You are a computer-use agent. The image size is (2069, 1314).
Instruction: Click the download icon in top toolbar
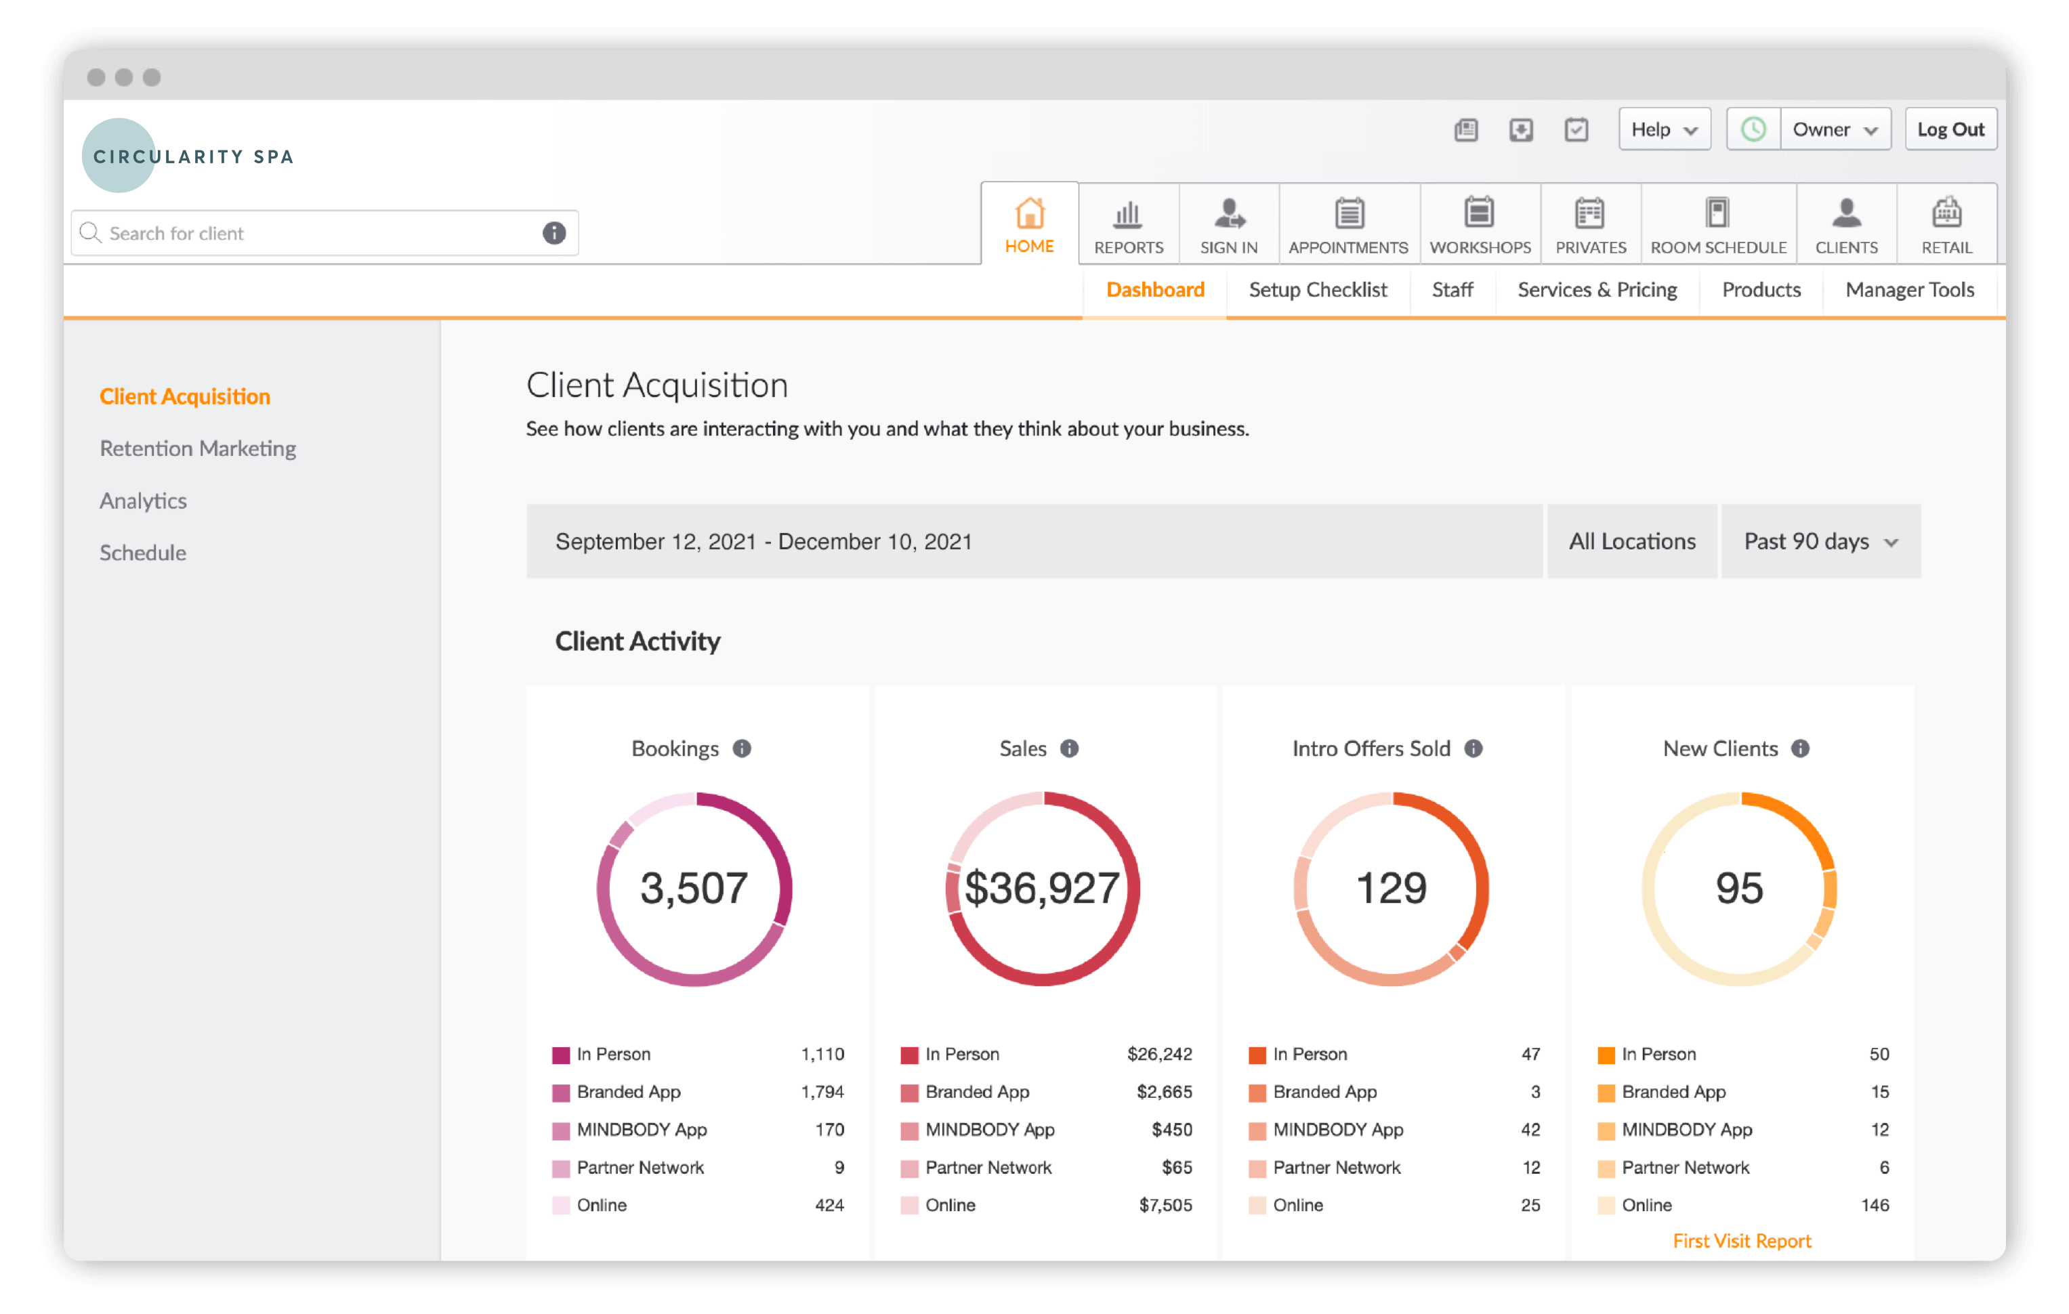coord(1521,129)
